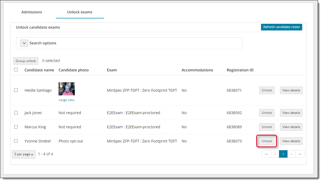Select Jack Jones row checkbox
Screen dimensions: 322x182
[16, 113]
